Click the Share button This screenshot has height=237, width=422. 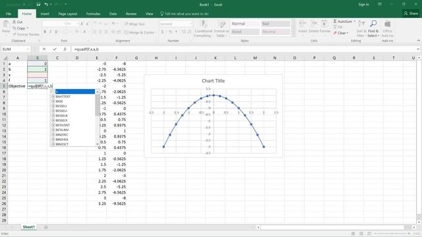click(x=411, y=13)
